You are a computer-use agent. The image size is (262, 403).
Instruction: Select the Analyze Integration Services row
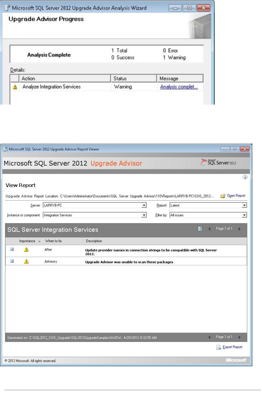tap(106, 87)
